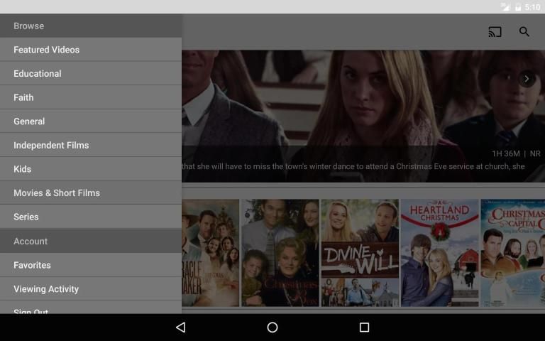The height and width of the screenshot is (341, 545).
Task: Open the Christmas Box movie thumbnail
Action: pos(280,253)
